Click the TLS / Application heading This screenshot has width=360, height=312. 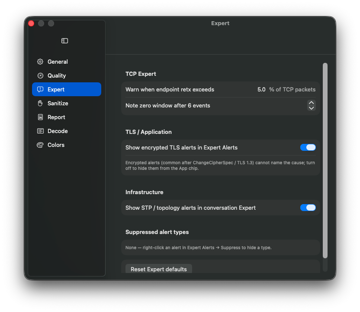pyautogui.click(x=148, y=132)
